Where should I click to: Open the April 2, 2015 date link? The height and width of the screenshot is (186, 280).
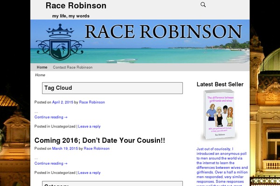63,102
